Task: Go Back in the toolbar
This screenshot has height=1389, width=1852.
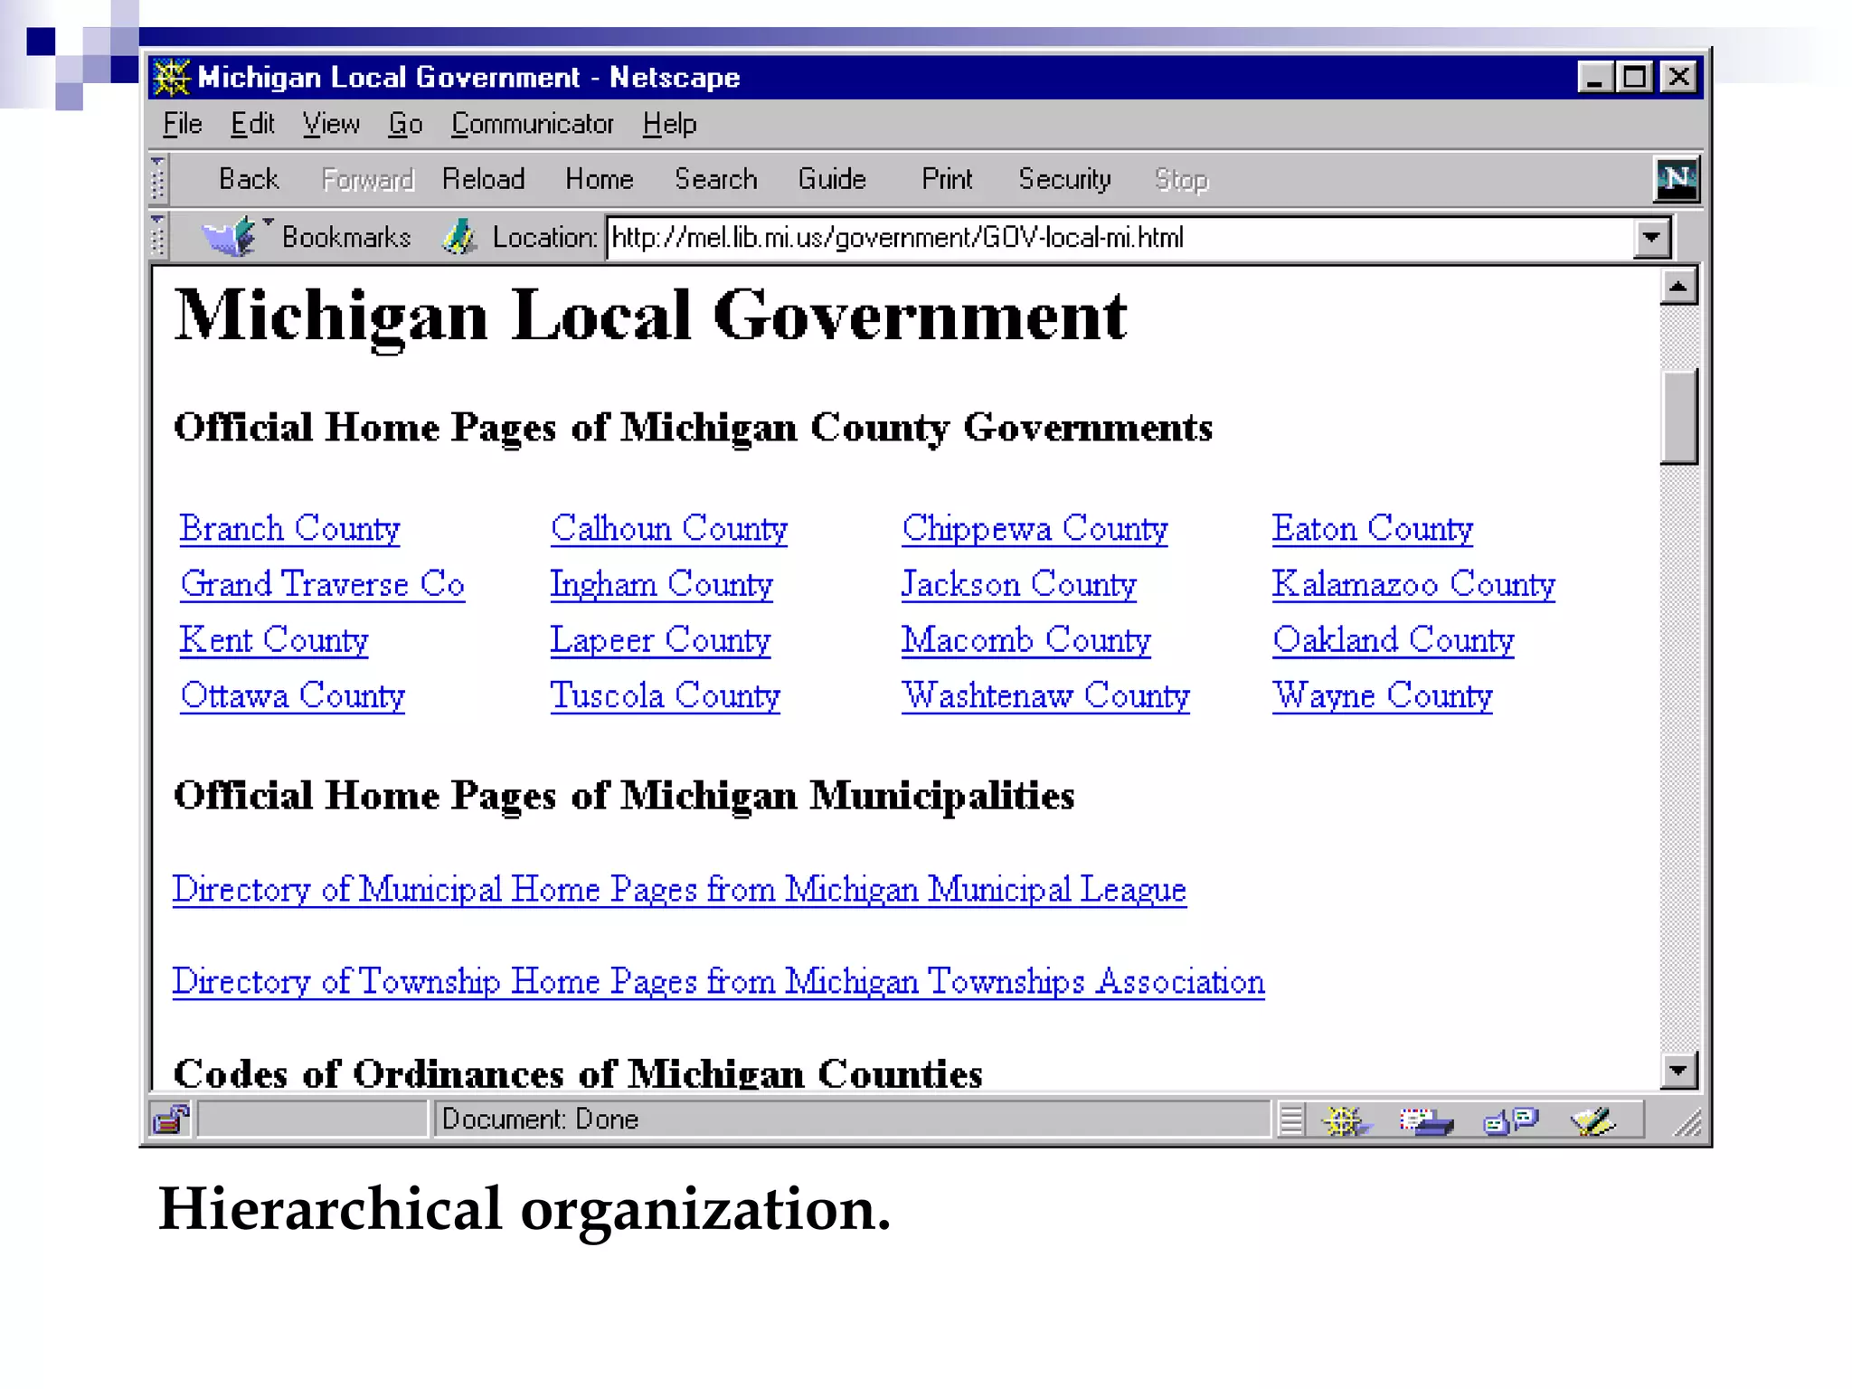Action: point(249,179)
